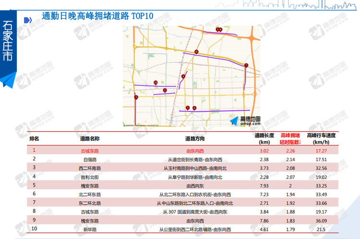Click speed value 33.49
This screenshot has width=360, height=239.
point(321,194)
